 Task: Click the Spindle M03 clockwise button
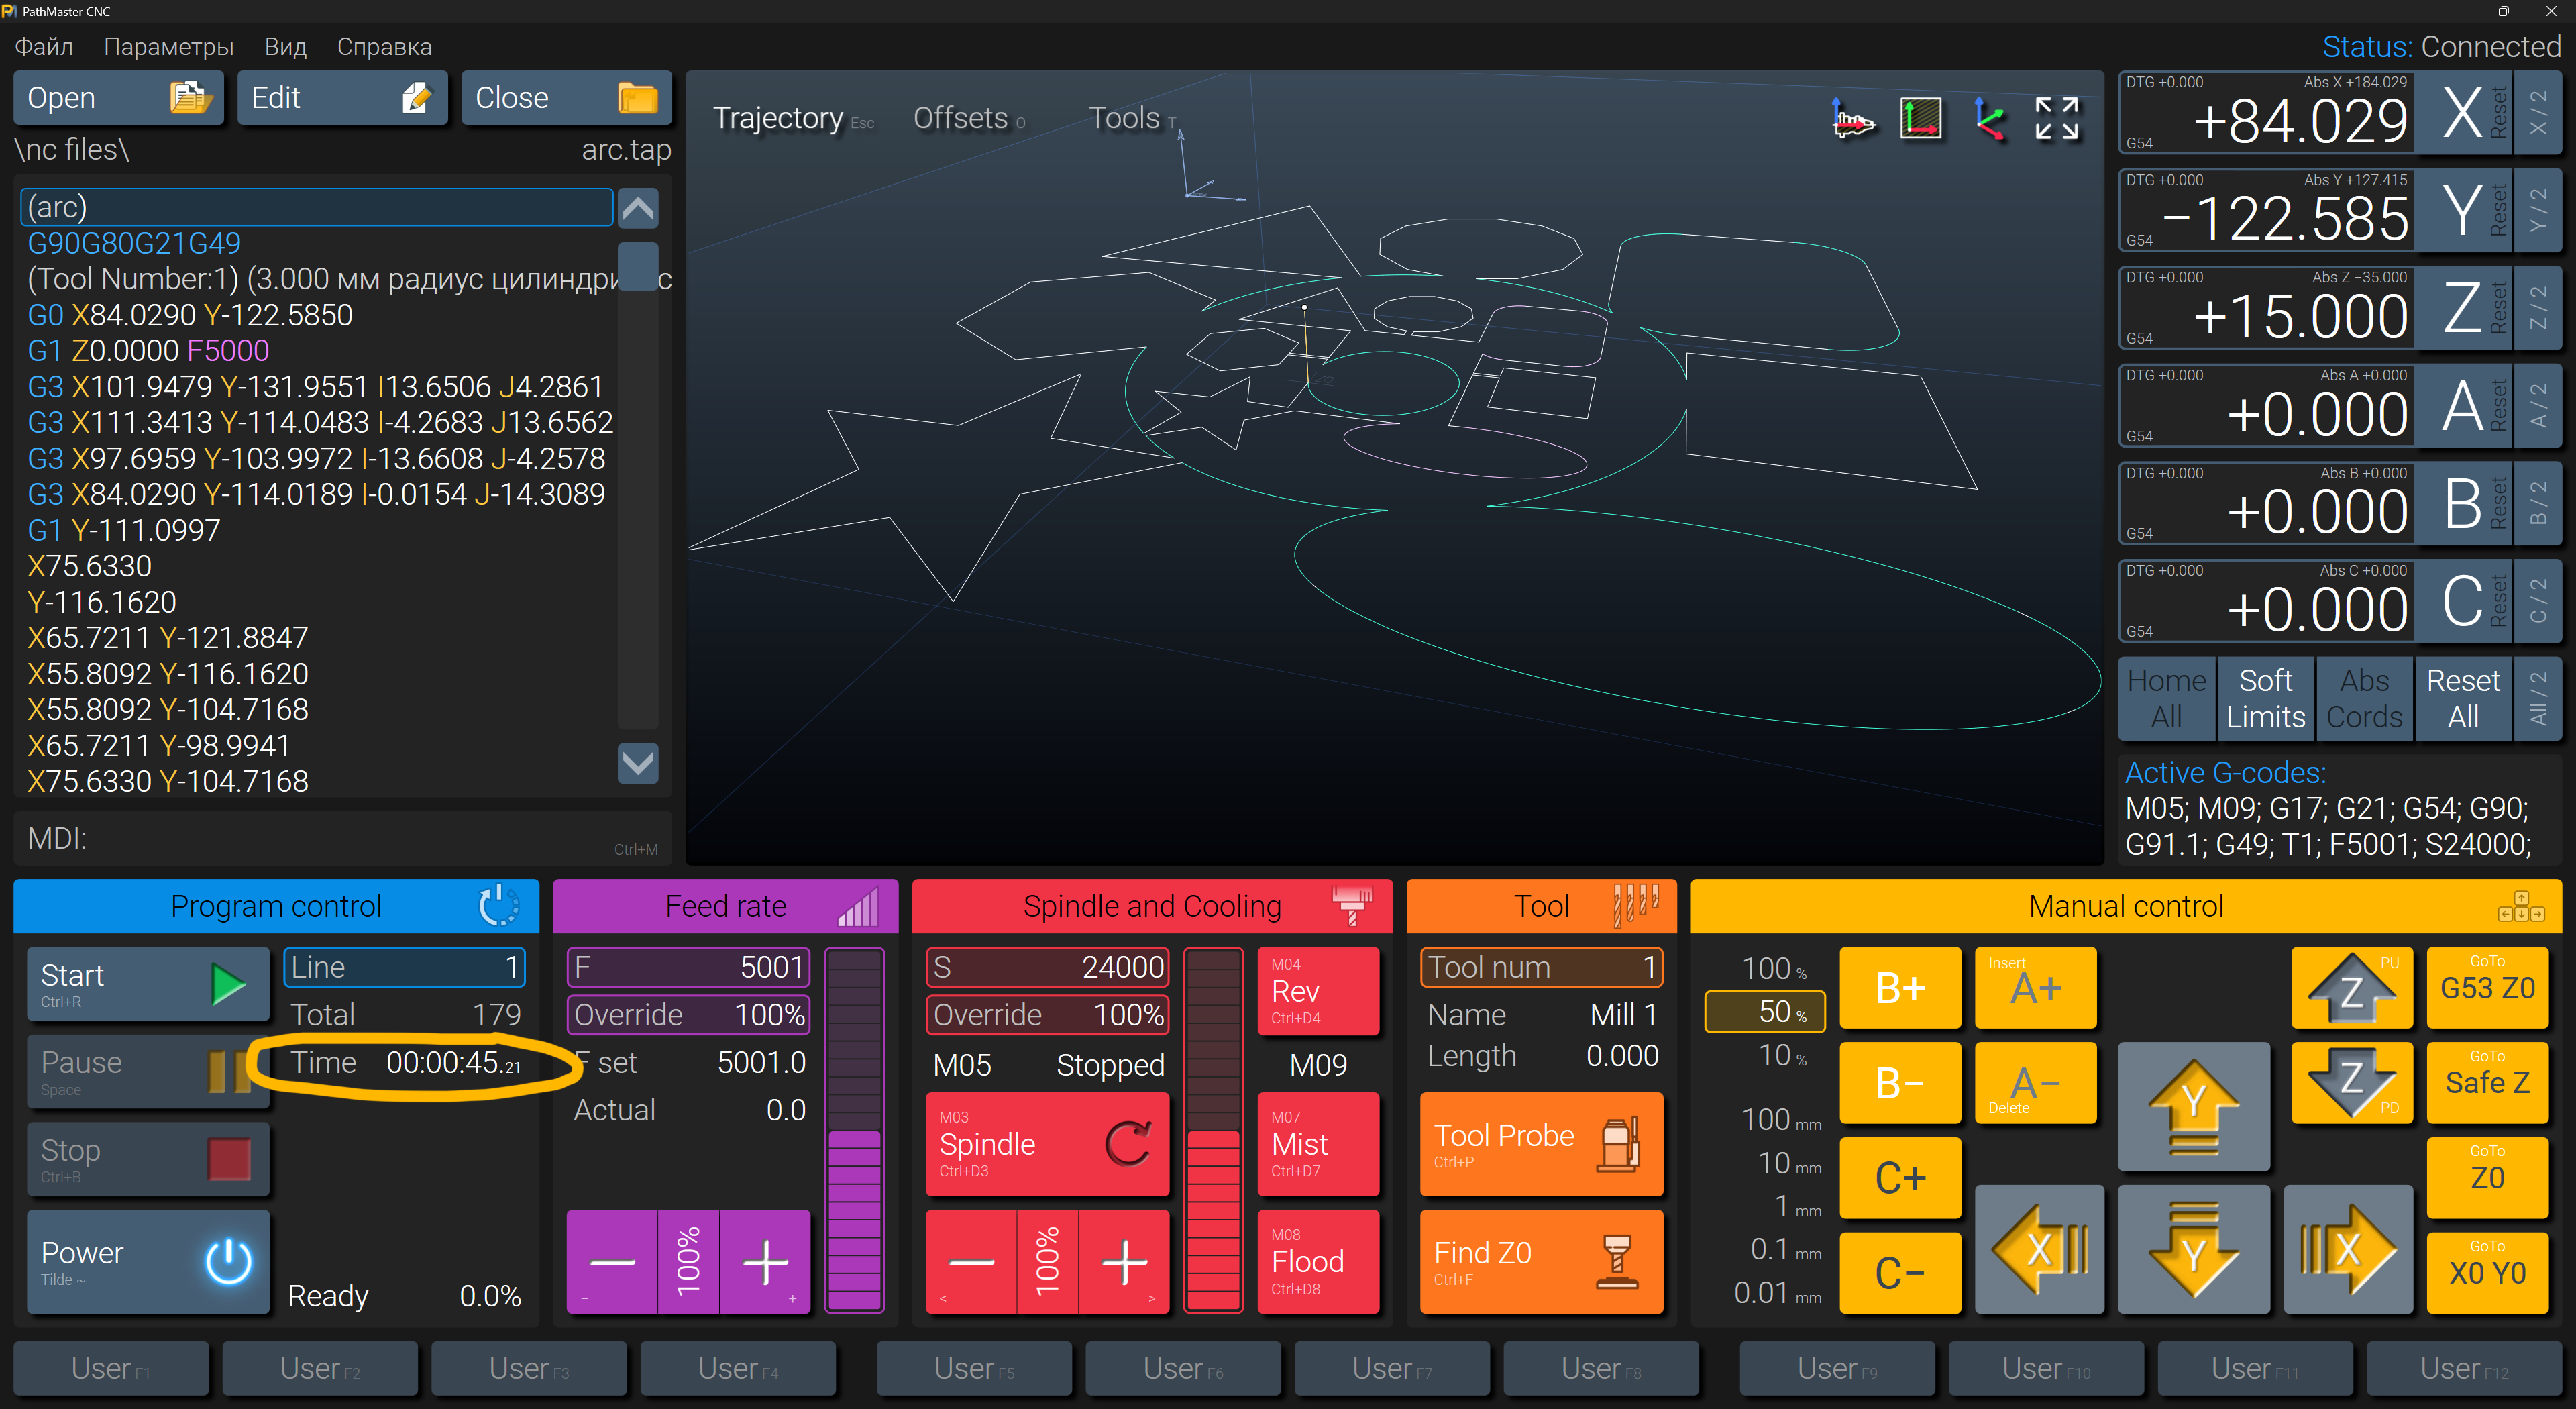pyautogui.click(x=1046, y=1144)
